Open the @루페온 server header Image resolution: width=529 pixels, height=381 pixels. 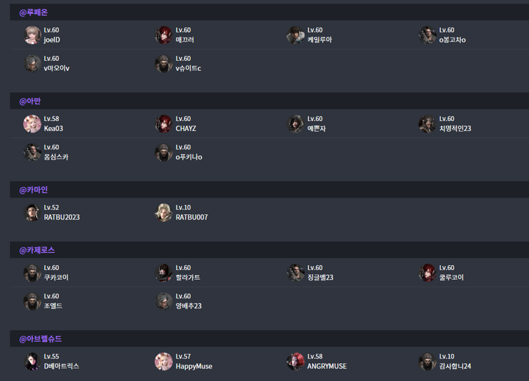pyautogui.click(x=34, y=13)
